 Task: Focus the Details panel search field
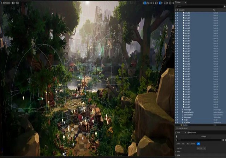point(198,140)
